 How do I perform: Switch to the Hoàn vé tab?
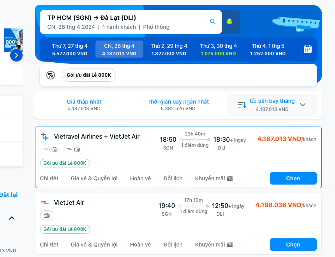(x=140, y=178)
